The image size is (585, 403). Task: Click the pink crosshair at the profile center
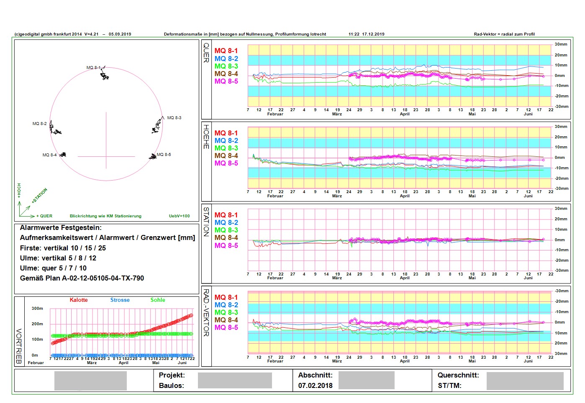pyautogui.click(x=106, y=156)
